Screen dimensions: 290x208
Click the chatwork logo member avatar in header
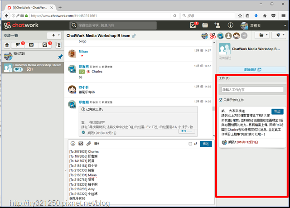pos(213,36)
